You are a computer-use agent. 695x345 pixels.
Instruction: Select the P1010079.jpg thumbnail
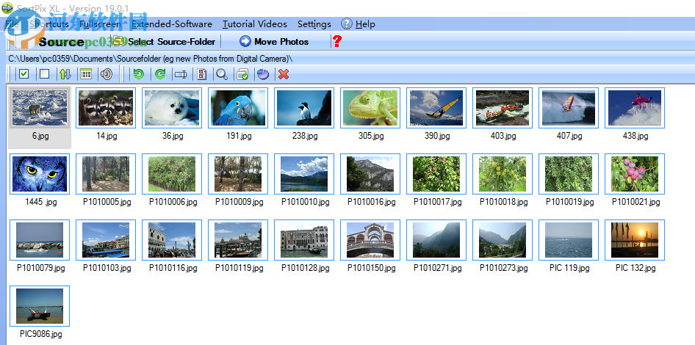(x=40, y=240)
